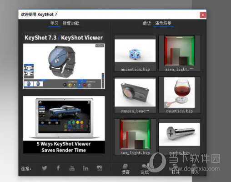Open the caustics.bip demo scene
Viewport: 231px width, 182px height.
[x=180, y=95]
